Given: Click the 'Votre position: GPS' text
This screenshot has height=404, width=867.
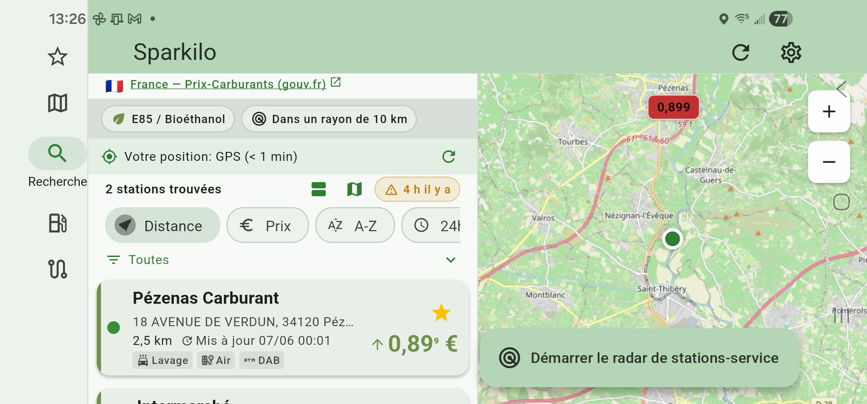Looking at the screenshot, I should coord(211,156).
